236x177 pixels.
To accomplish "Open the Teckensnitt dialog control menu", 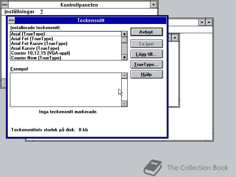I will coord(11,20).
